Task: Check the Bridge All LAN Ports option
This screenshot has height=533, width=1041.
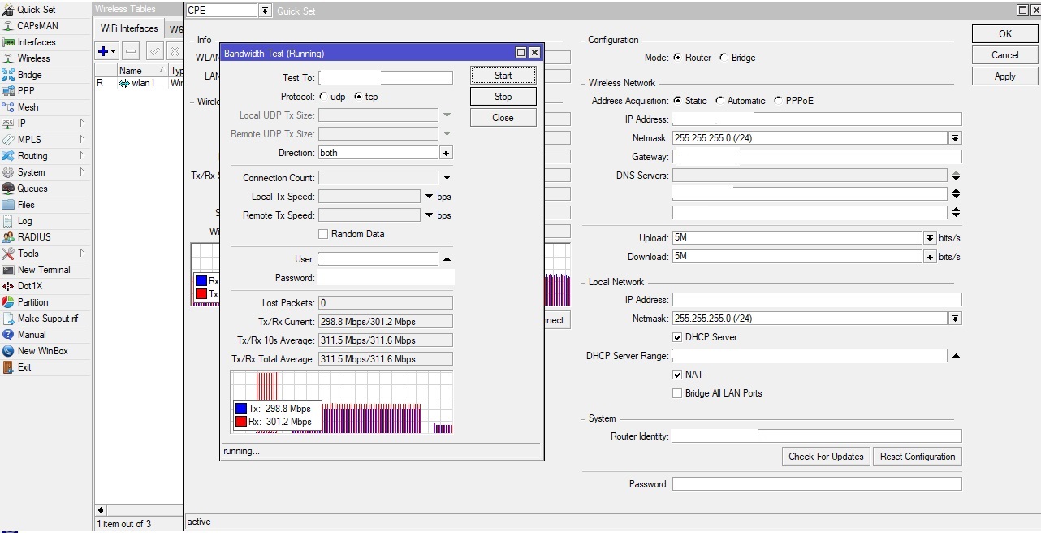Action: point(678,393)
